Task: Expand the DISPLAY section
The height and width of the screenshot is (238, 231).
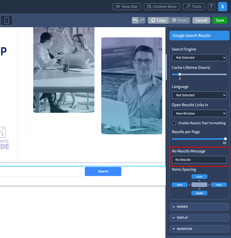Action: (x=199, y=218)
